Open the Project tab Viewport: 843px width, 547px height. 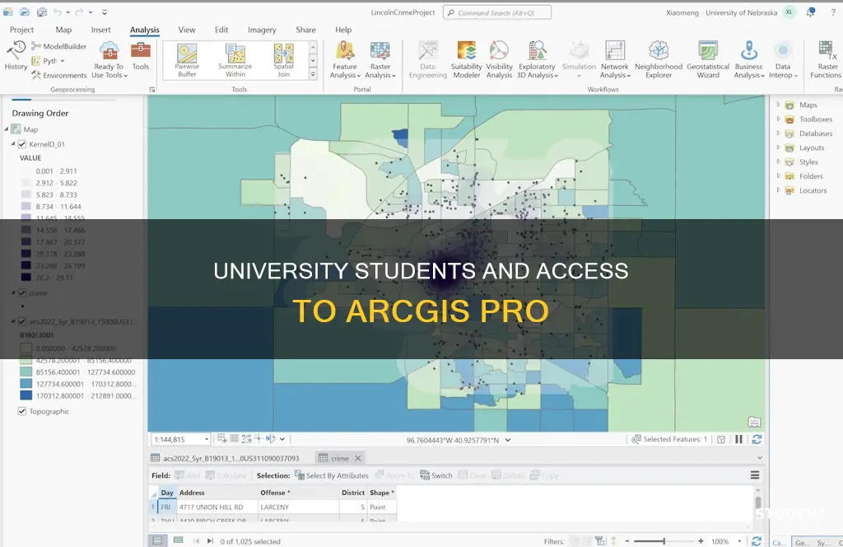pos(21,30)
